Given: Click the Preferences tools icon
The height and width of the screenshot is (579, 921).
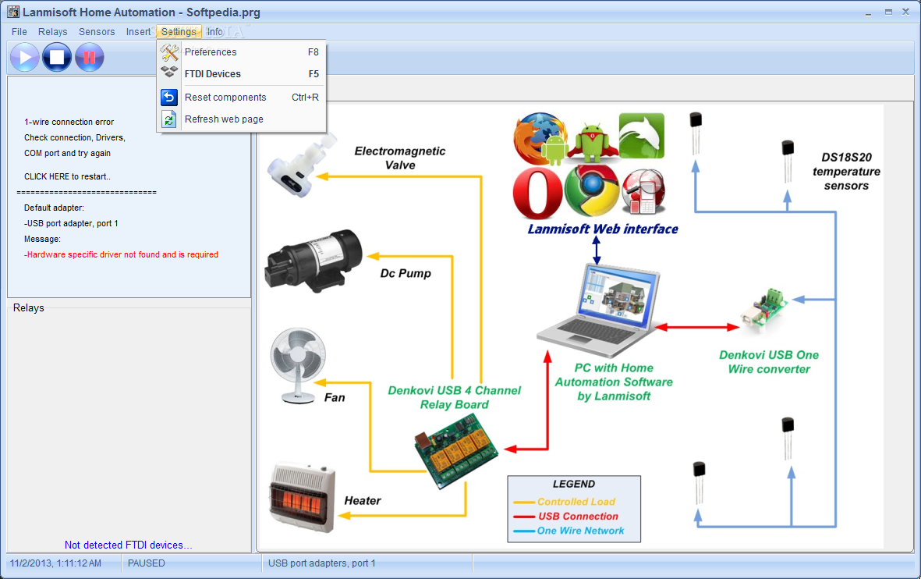Looking at the screenshot, I should coord(169,52).
